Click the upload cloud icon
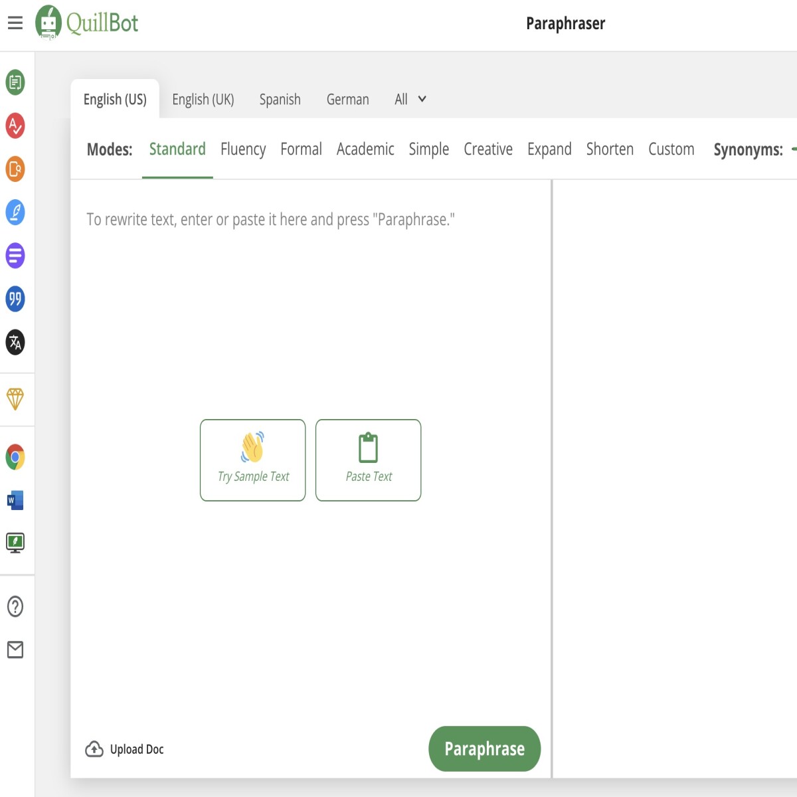Image resolution: width=797 pixels, height=797 pixels. click(x=94, y=749)
